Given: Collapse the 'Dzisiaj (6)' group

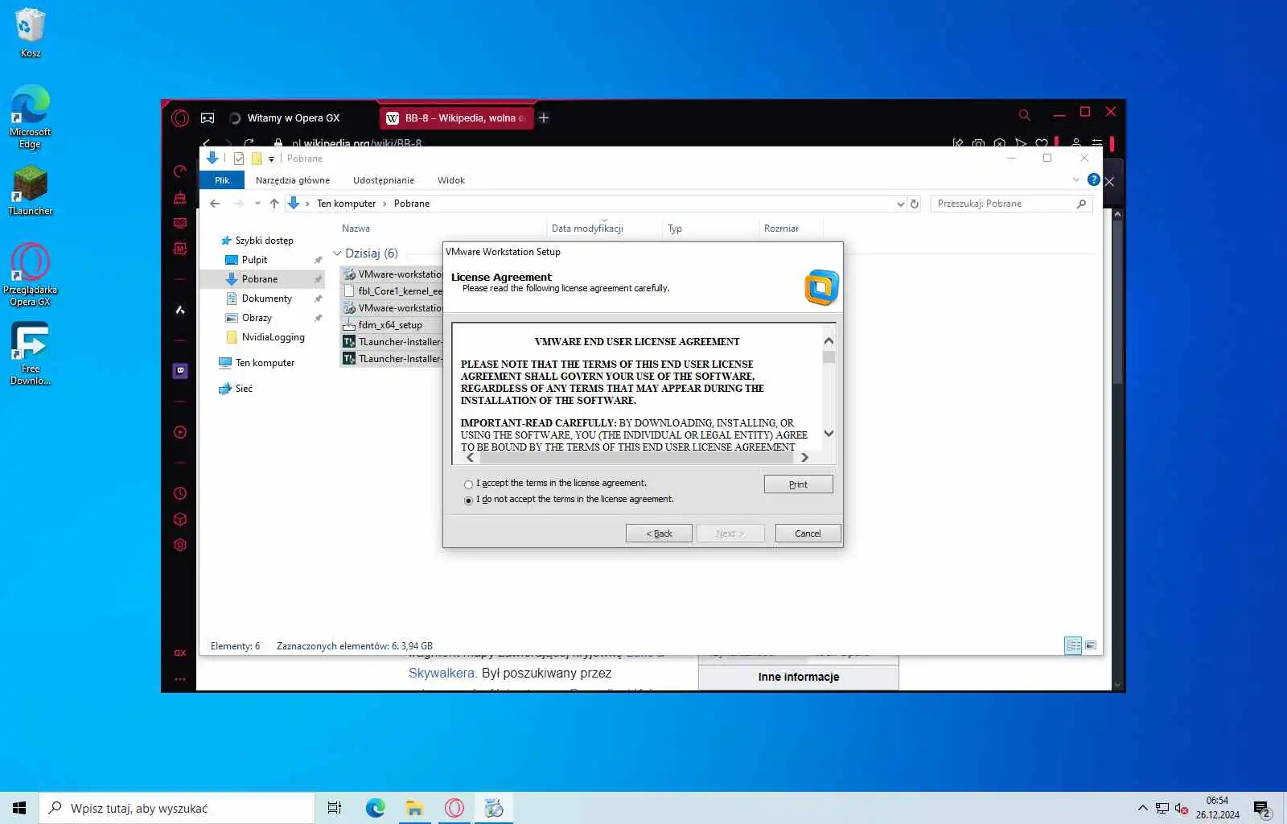Looking at the screenshot, I should (x=337, y=253).
